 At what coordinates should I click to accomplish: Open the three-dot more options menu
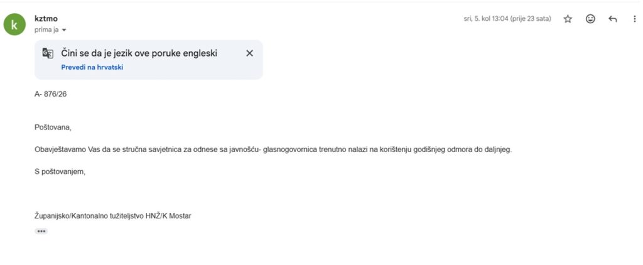635,19
